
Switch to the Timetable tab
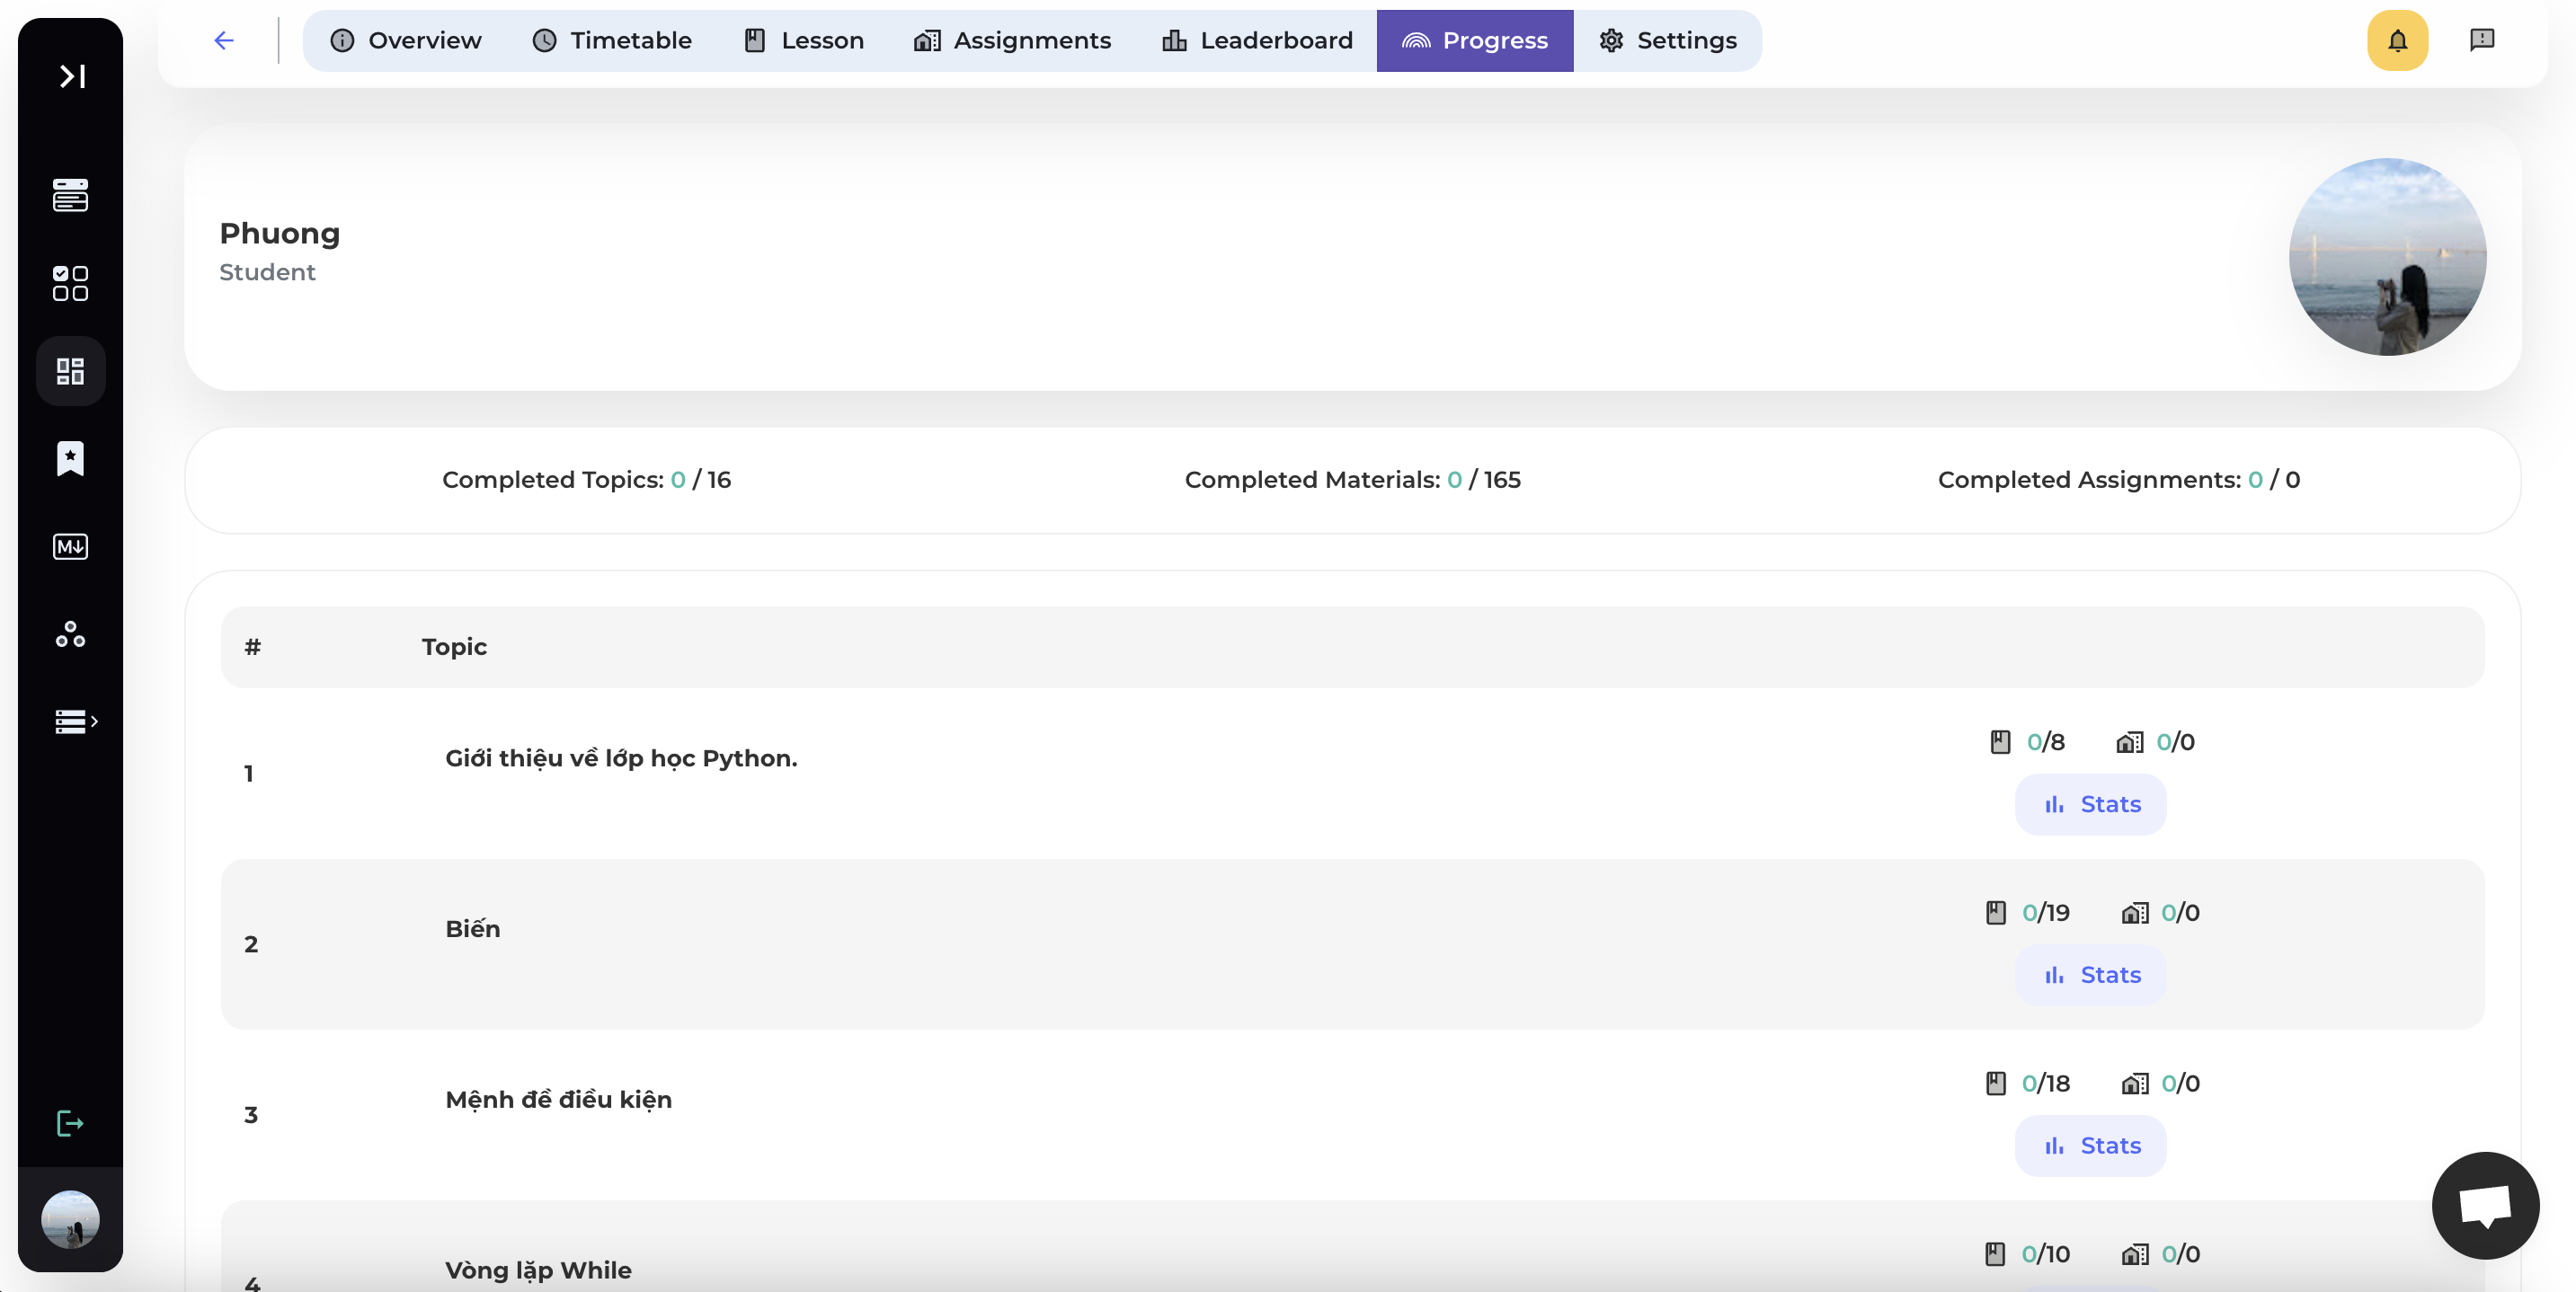coord(611,40)
